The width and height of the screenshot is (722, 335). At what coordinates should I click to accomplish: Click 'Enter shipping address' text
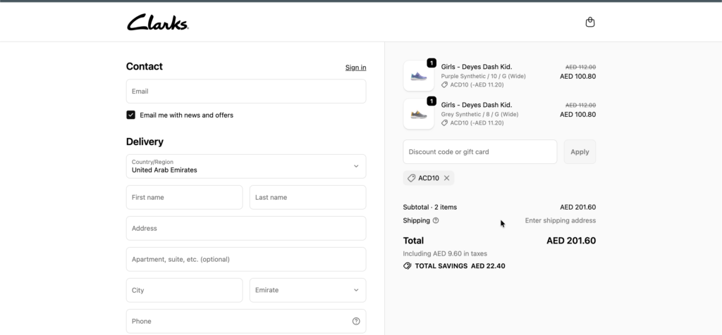pos(561,220)
